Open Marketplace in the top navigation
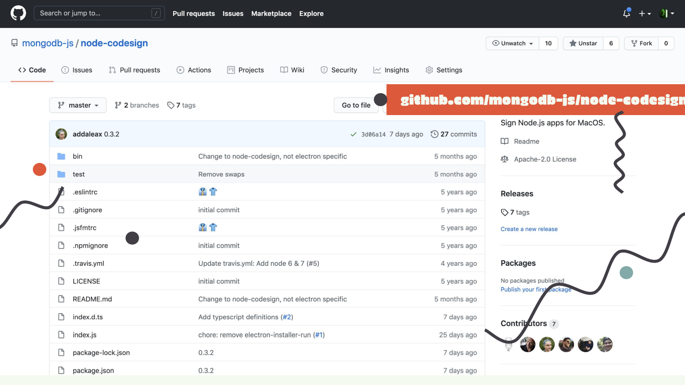This screenshot has height=385, width=685. point(271,13)
